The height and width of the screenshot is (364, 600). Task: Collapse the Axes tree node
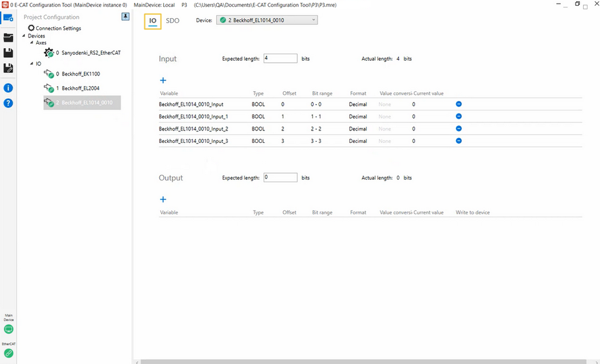[32, 43]
